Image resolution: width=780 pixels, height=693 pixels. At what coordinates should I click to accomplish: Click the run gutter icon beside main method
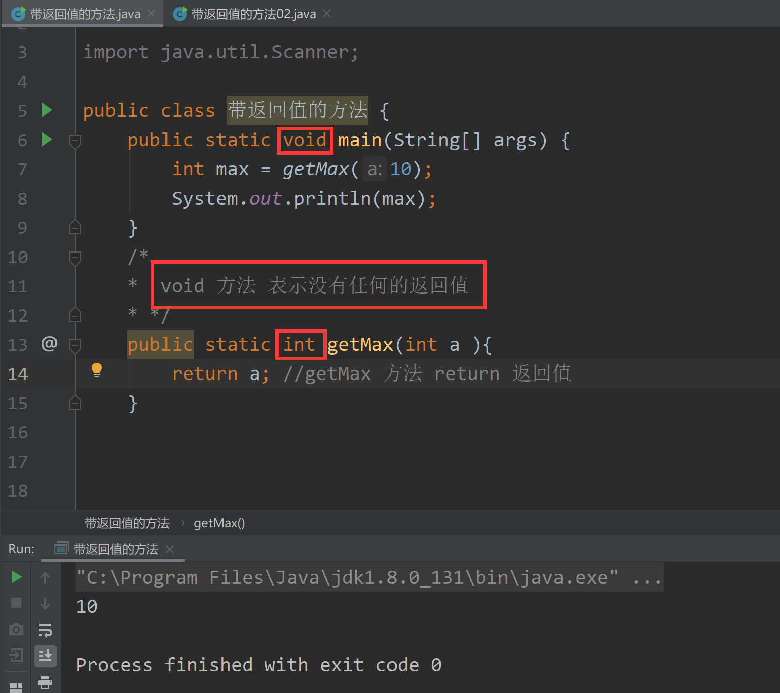(x=46, y=140)
